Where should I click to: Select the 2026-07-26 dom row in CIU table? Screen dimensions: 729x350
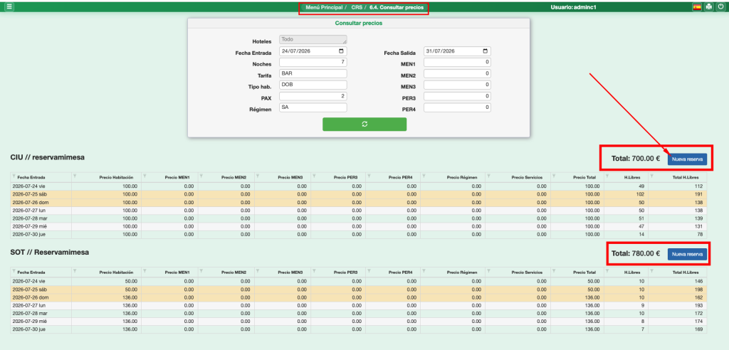click(359, 203)
